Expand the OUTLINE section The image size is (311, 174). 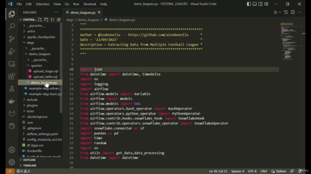29,160
